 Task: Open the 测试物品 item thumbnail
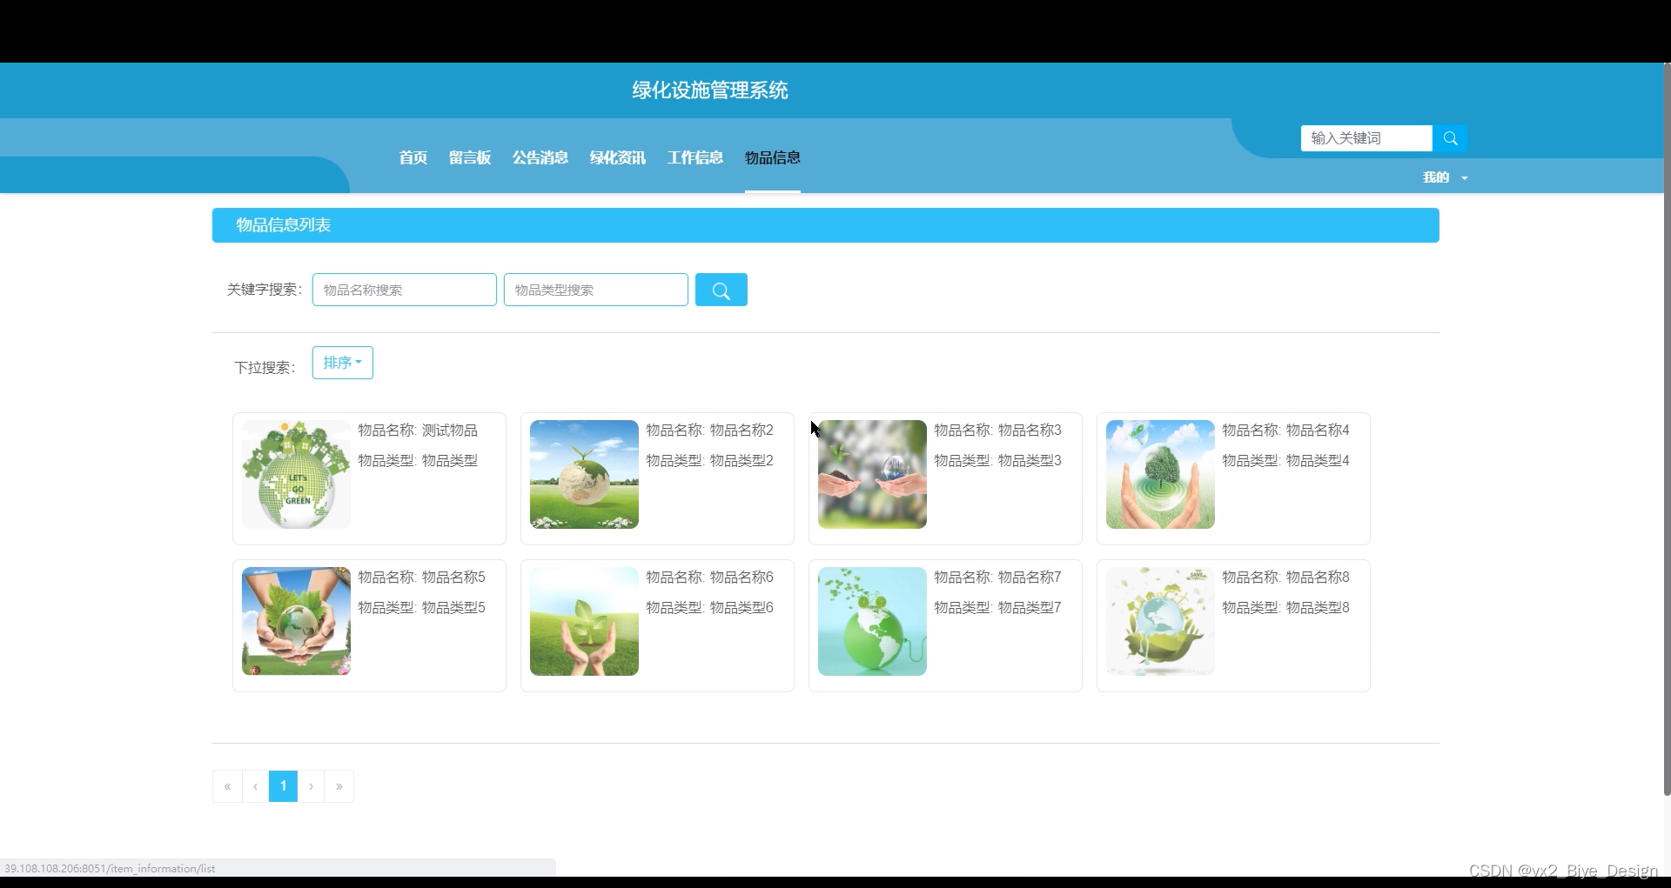[x=295, y=474]
